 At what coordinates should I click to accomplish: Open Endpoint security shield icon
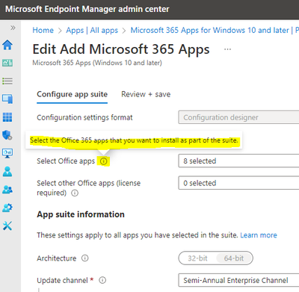(7, 135)
